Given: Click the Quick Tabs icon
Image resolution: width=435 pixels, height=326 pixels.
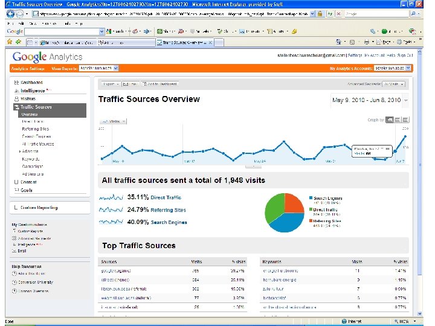Looking at the screenshot, I should [30, 42].
